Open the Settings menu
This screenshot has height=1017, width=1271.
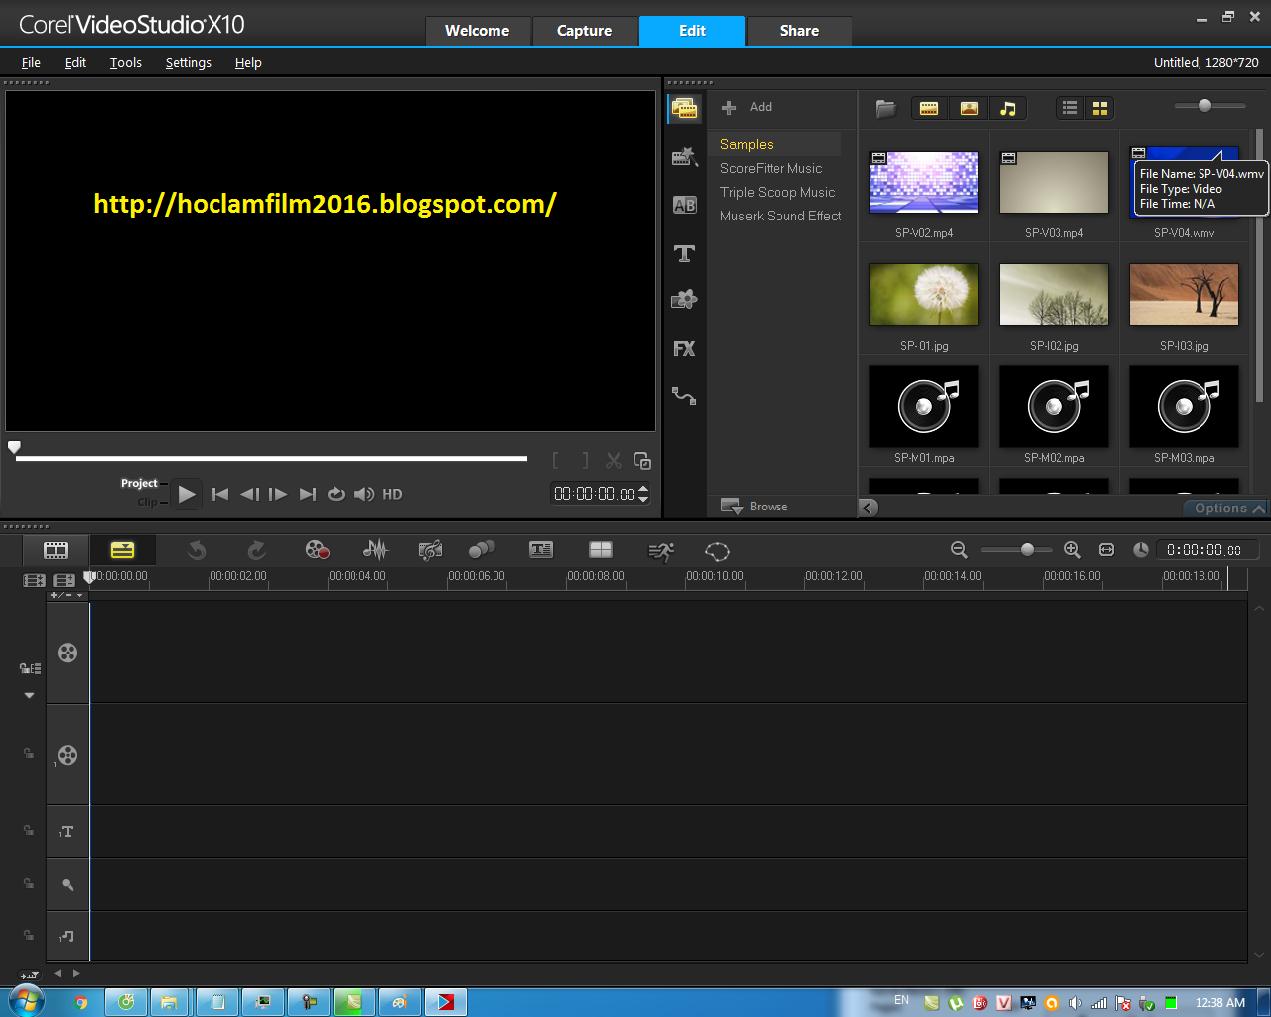[x=188, y=62]
